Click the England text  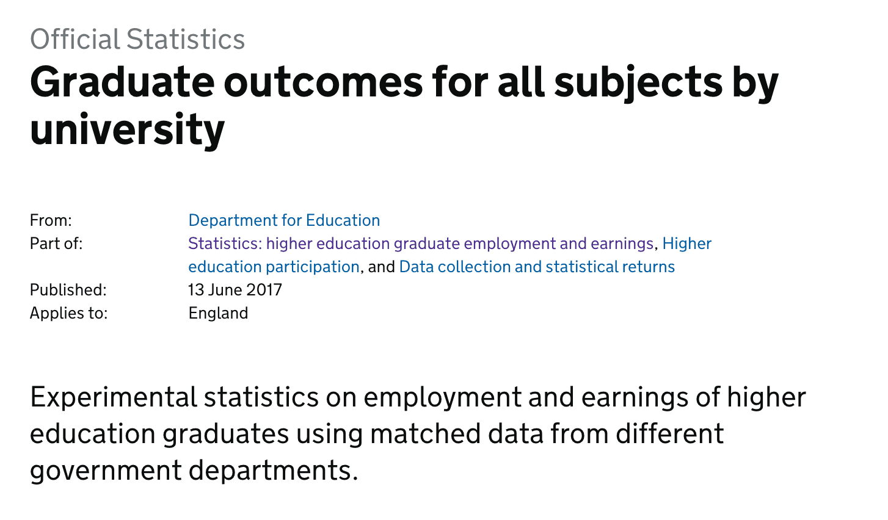point(218,313)
